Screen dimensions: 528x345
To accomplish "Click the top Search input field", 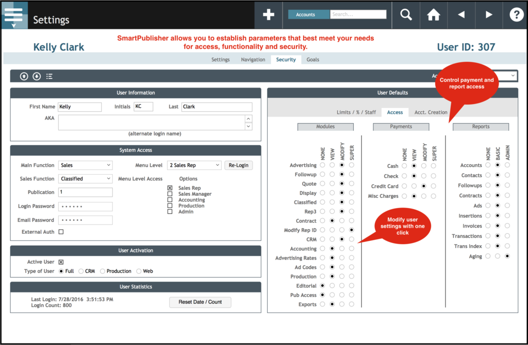I will [358, 14].
